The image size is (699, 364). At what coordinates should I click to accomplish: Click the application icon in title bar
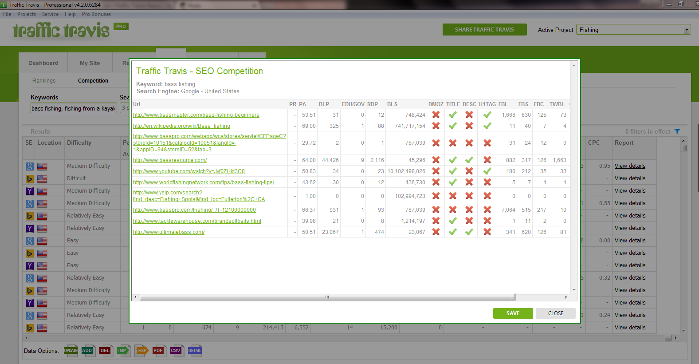pyautogui.click(x=4, y=4)
